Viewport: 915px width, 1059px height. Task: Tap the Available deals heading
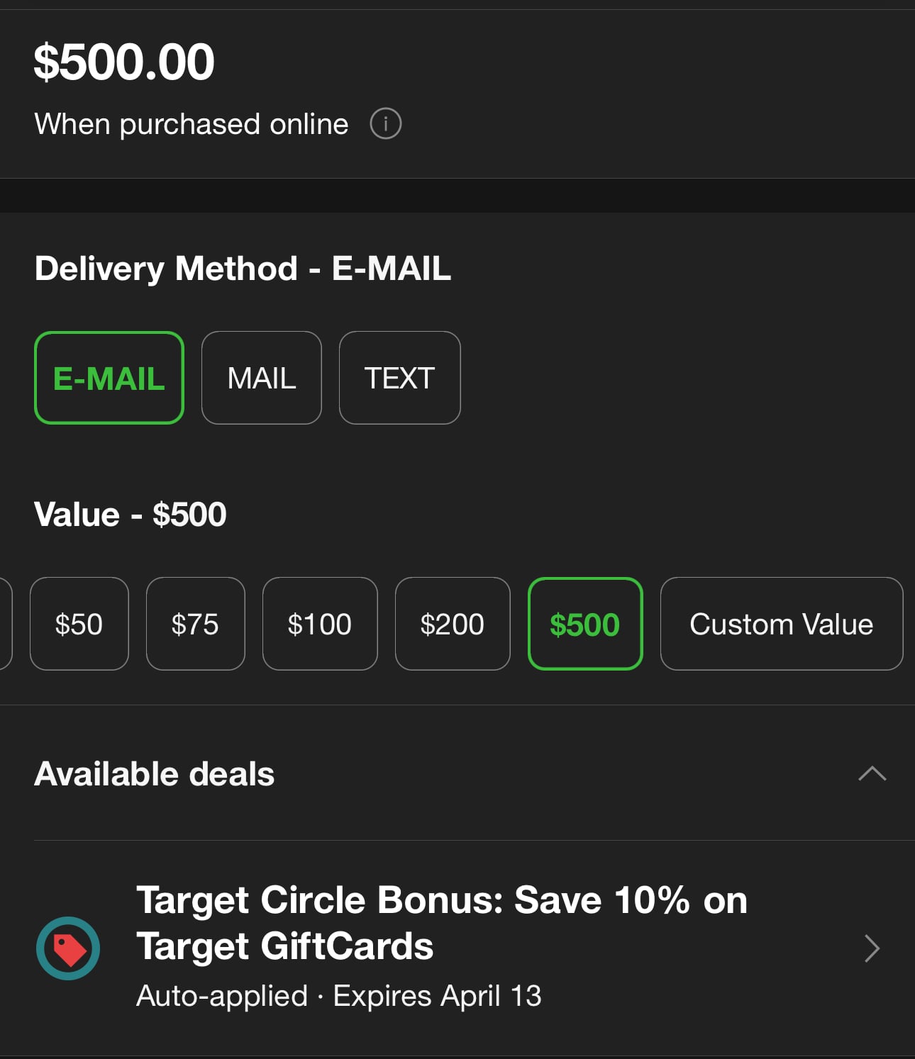click(x=155, y=773)
